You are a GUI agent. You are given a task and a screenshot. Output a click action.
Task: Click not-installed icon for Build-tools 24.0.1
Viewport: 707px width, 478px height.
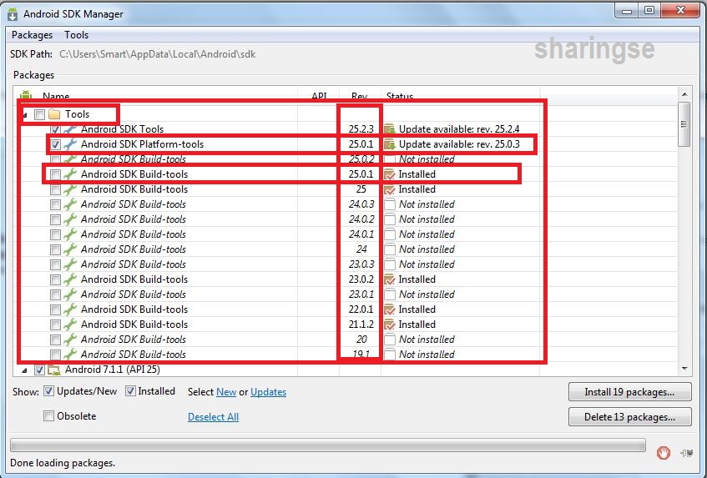coord(391,234)
